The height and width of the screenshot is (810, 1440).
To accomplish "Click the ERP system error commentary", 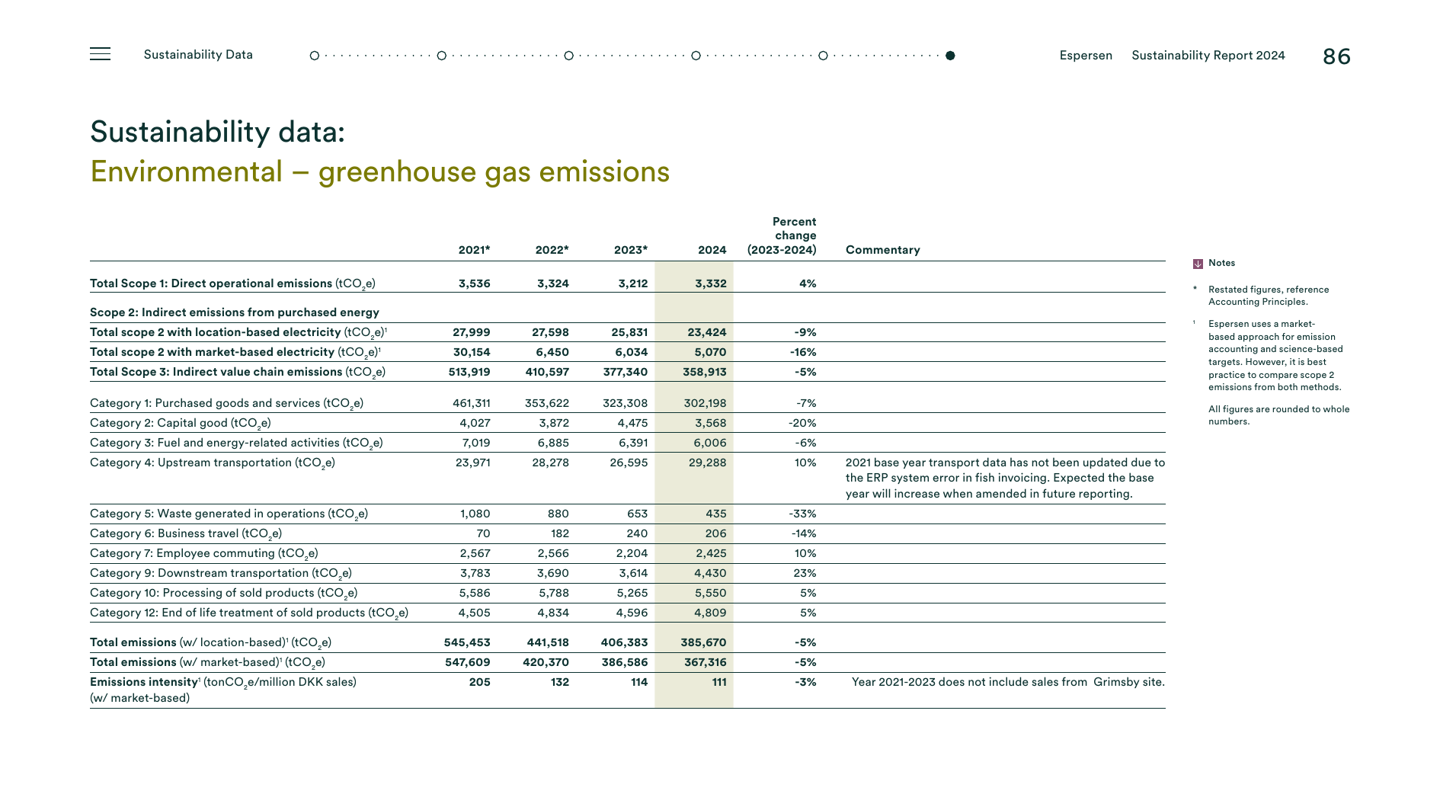I will [x=1005, y=479].
